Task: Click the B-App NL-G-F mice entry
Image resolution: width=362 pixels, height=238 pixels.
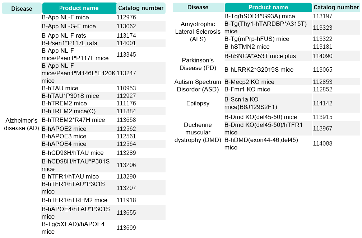Action: [69, 26]
